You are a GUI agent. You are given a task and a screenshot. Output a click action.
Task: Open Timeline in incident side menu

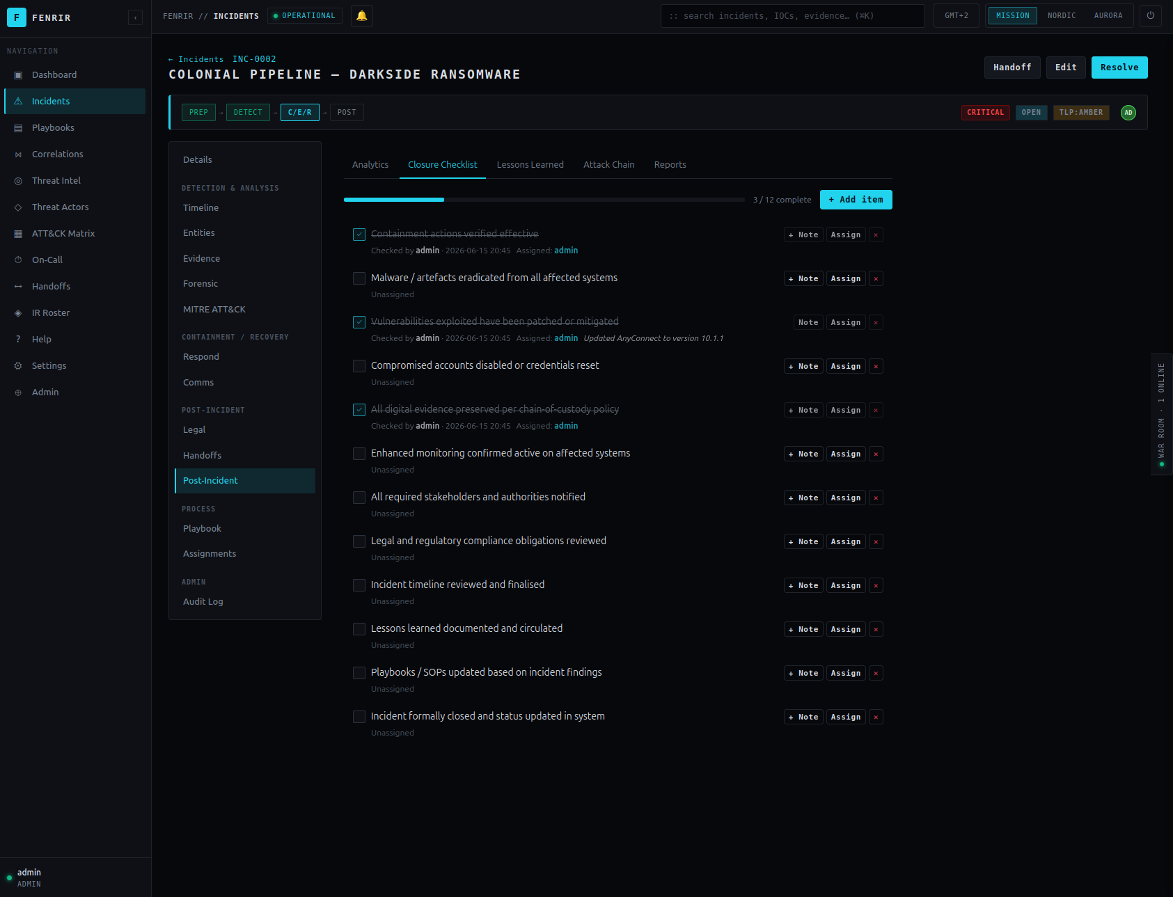245,208
